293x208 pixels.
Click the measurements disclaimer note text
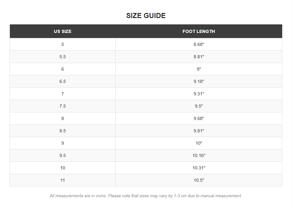[x=146, y=196]
